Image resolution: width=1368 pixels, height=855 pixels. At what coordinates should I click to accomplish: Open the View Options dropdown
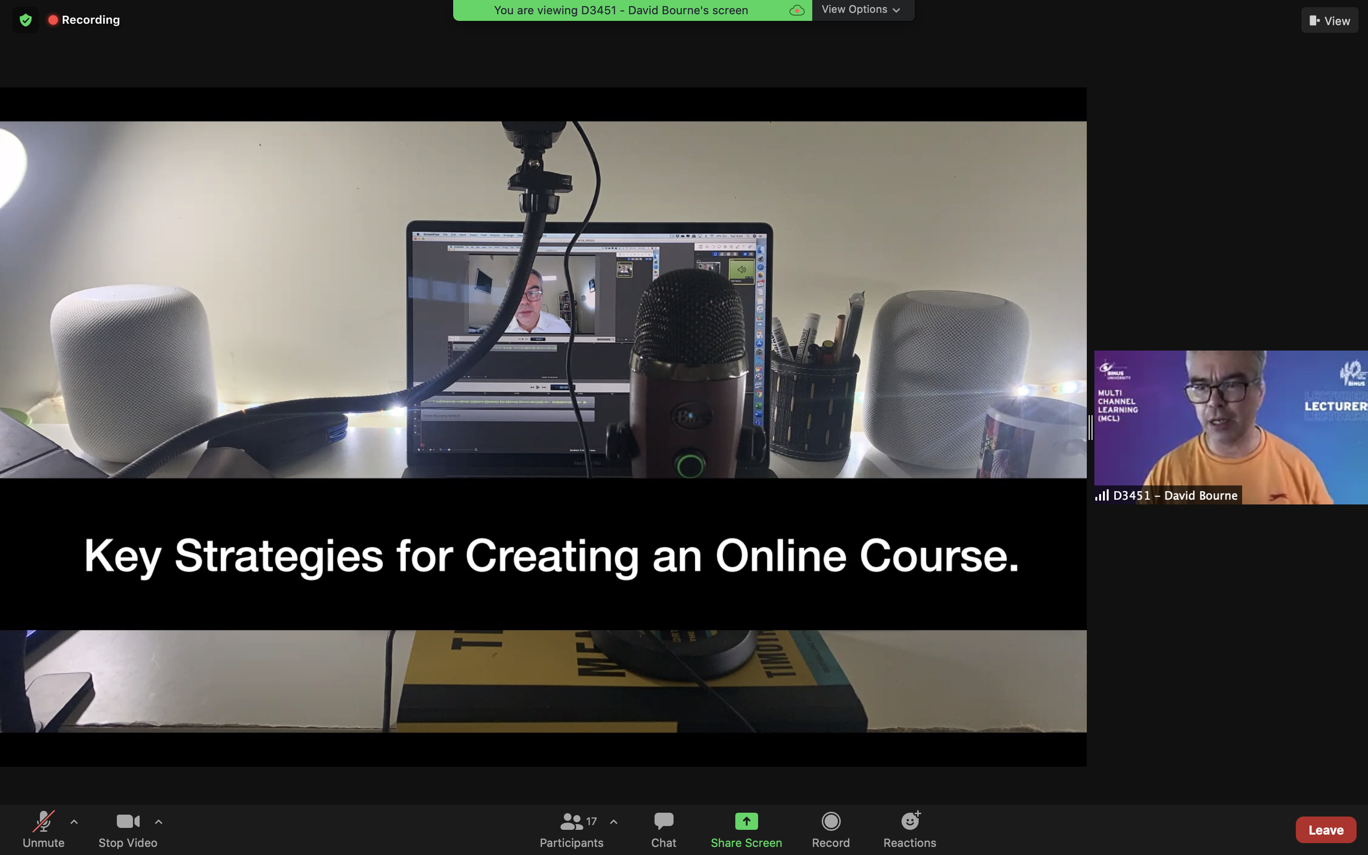(860, 9)
